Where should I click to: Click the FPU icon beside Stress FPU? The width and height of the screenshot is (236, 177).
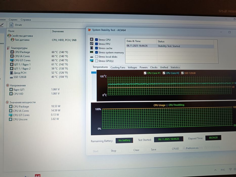92,43
